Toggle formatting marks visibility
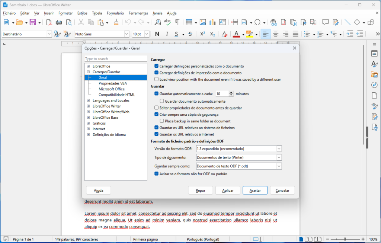 pos(178,22)
